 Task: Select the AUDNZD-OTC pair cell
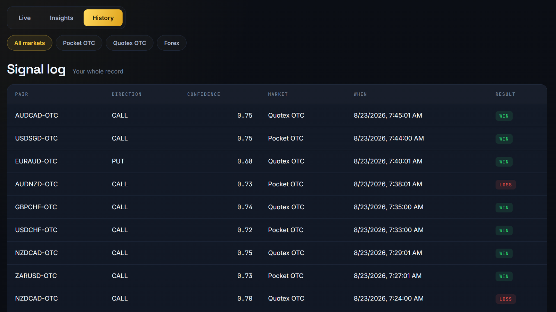coord(36,184)
